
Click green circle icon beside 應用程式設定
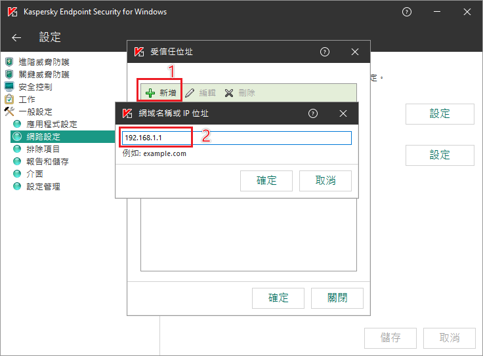pos(17,125)
